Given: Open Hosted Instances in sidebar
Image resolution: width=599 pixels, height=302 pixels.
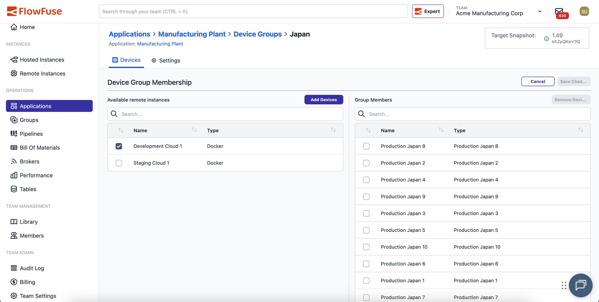Looking at the screenshot, I should (x=42, y=60).
